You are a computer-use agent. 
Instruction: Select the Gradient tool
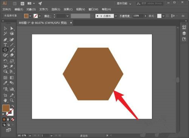point(12,78)
